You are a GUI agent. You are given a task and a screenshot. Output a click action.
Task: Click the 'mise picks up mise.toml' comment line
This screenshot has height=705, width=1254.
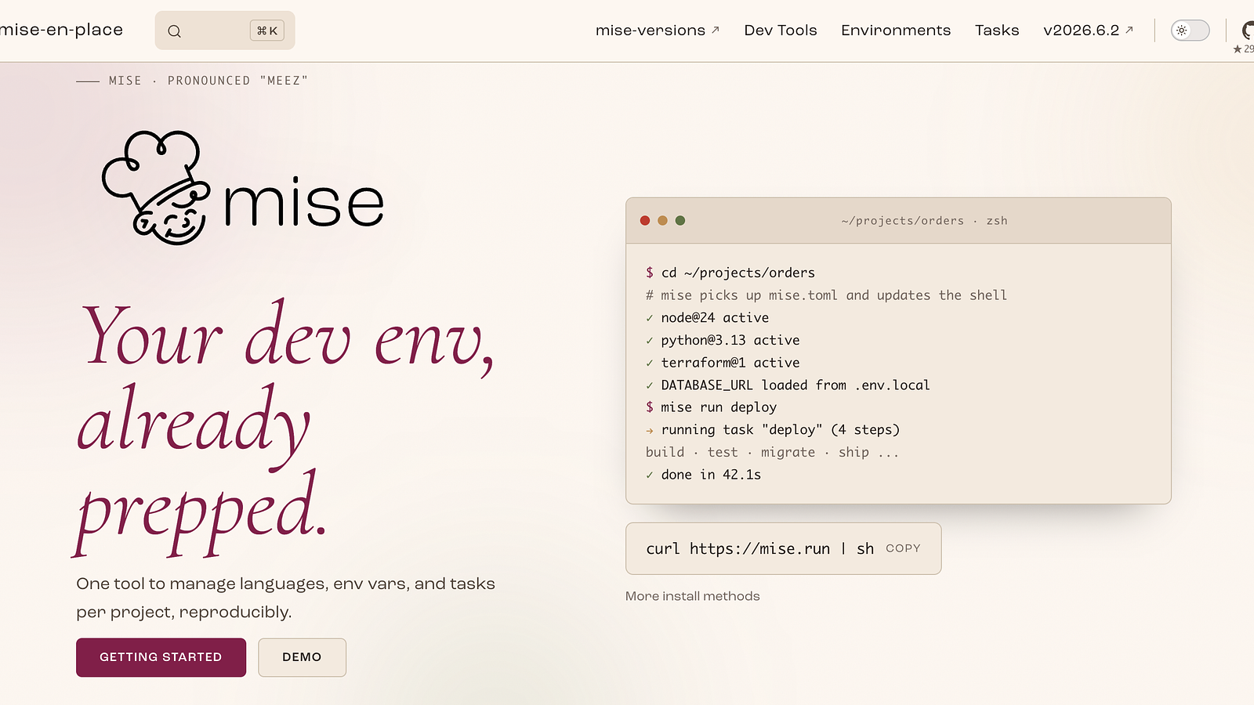(826, 295)
